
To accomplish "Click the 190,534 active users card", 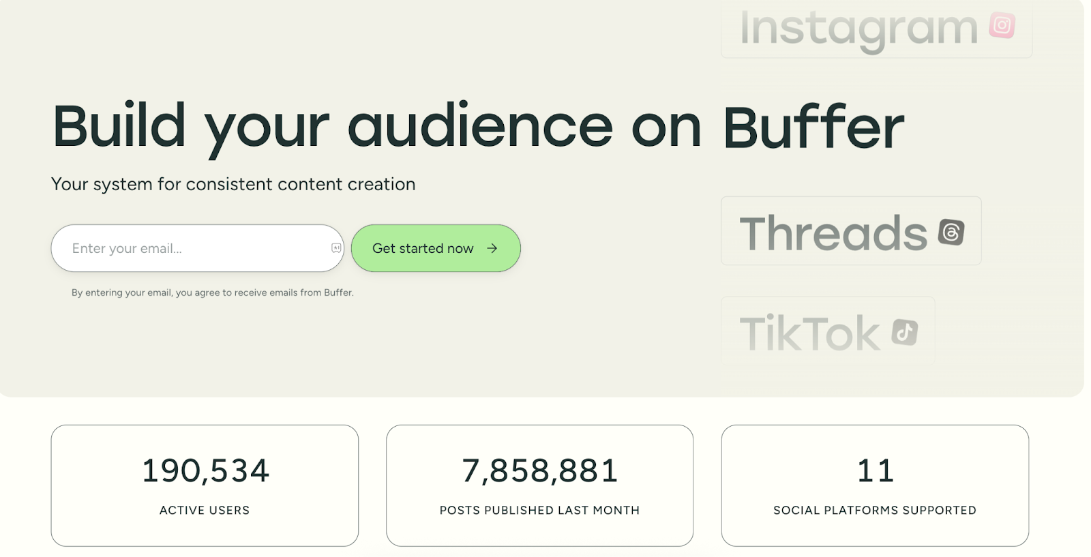I will pos(205,485).
